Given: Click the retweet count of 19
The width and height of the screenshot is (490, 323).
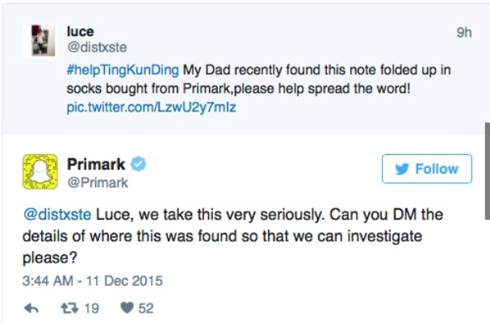Looking at the screenshot, I should 91,308.
